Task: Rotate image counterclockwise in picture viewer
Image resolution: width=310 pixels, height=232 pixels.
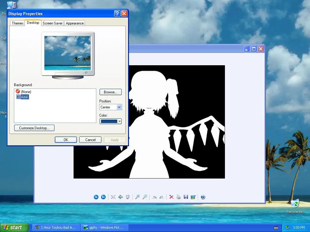Action: coord(161,197)
